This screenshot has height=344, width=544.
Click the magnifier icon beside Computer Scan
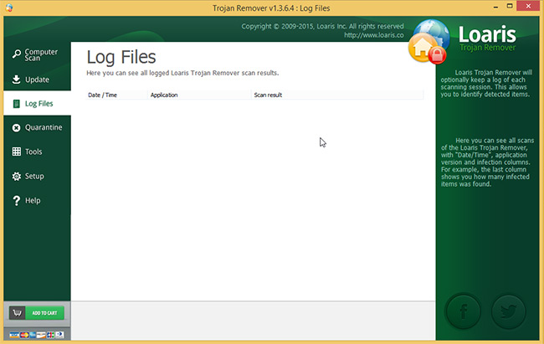coord(17,55)
